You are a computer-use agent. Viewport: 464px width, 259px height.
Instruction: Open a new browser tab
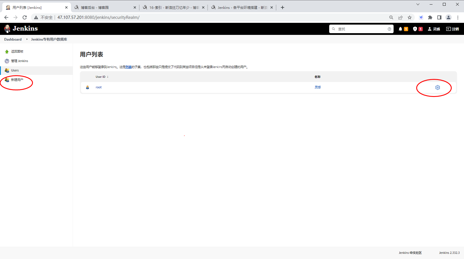tap(283, 7)
